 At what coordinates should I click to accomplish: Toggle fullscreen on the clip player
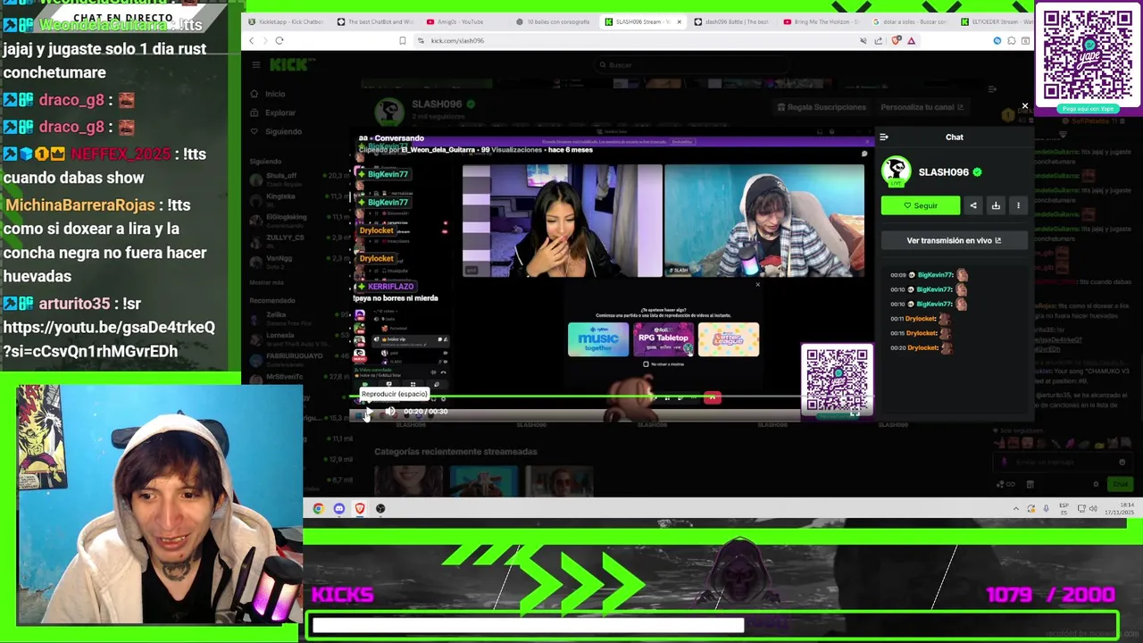pos(855,412)
